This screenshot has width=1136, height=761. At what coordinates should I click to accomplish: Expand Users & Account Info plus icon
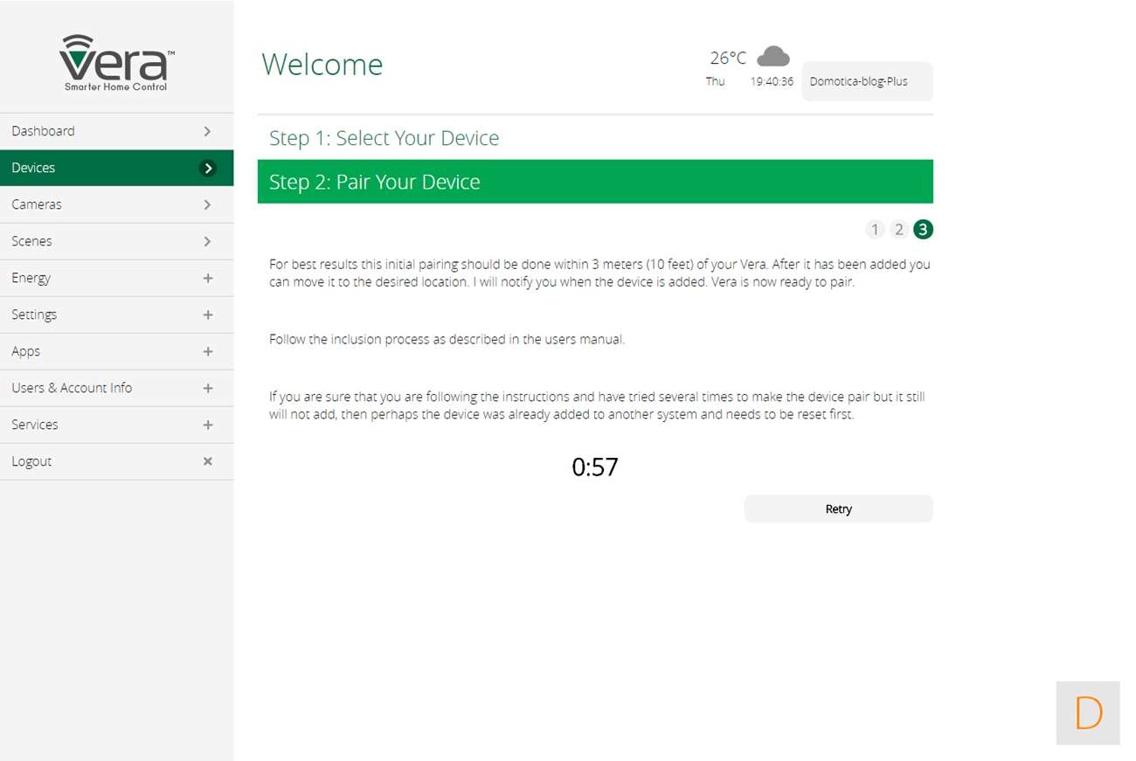click(208, 388)
